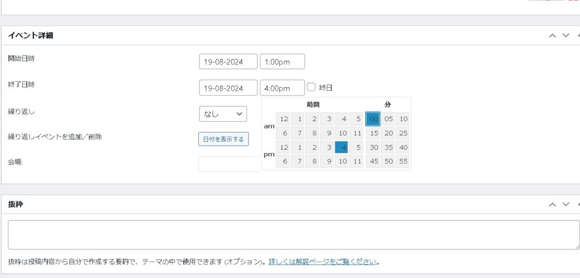This screenshot has height=278, width=580.
Task: Click the 日付を表示する button
Action: pyautogui.click(x=223, y=139)
